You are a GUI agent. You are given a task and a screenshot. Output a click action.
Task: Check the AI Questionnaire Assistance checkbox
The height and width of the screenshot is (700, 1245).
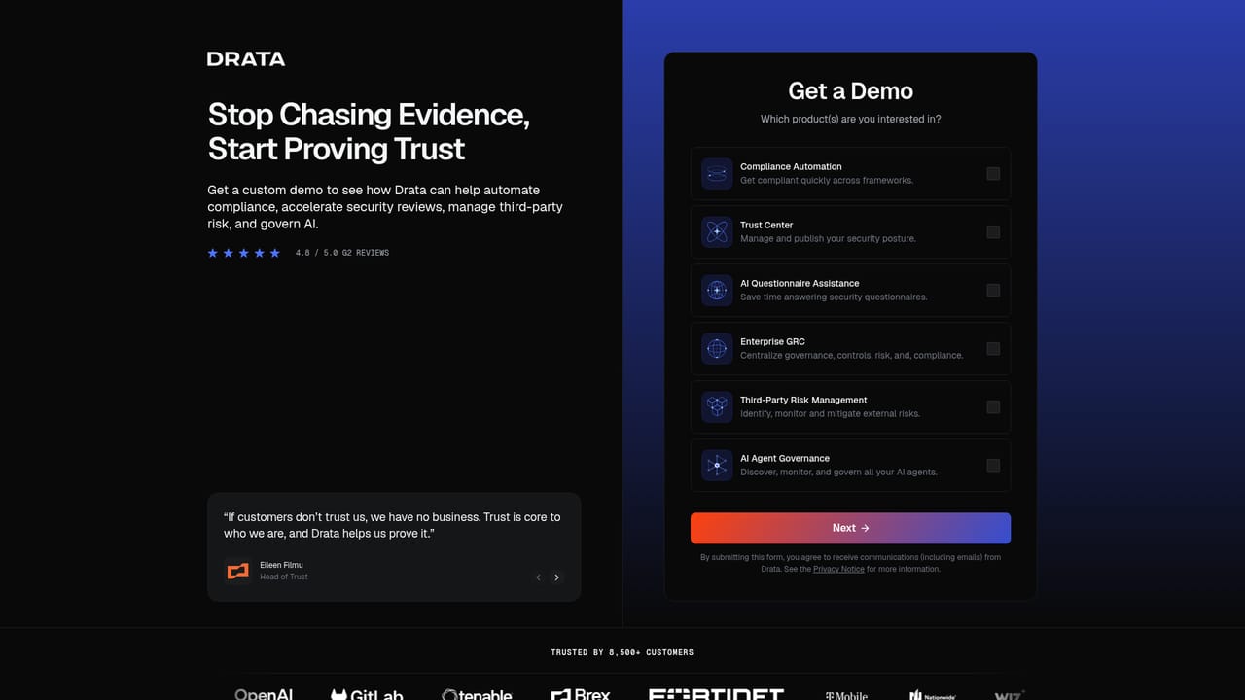coord(993,291)
